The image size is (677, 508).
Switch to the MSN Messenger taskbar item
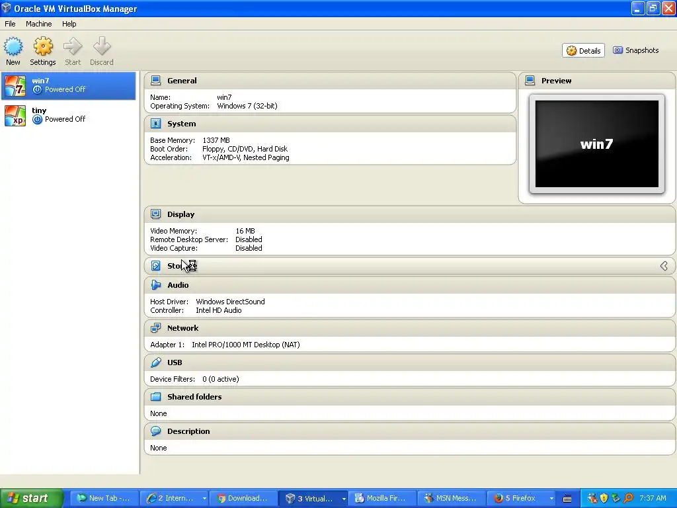pyautogui.click(x=452, y=499)
